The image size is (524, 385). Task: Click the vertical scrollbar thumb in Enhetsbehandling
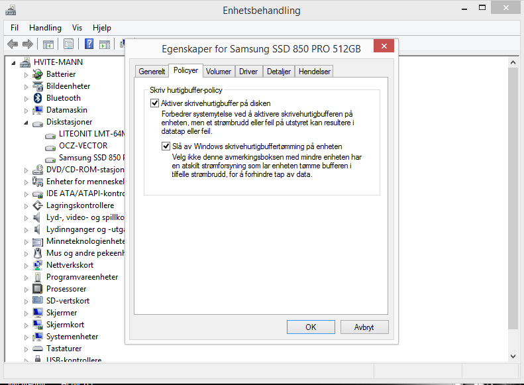click(x=513, y=199)
